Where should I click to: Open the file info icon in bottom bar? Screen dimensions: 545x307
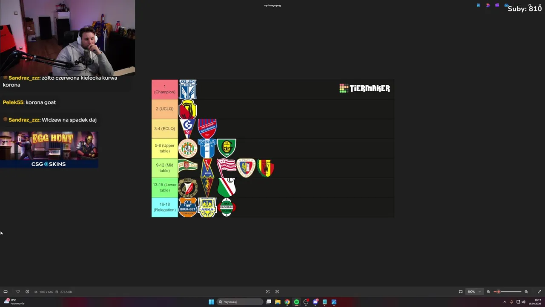click(x=27, y=292)
